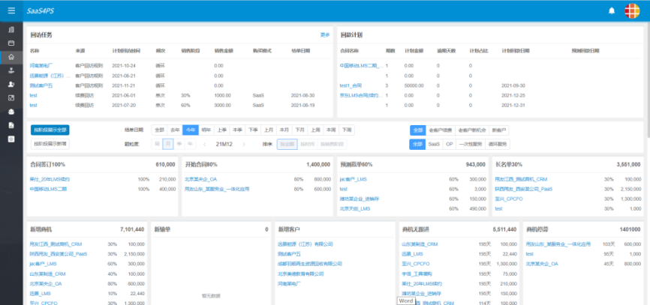Viewport: 650px width, 305px height.
Task: Choose 月 granularity option
Action: pyautogui.click(x=168, y=144)
